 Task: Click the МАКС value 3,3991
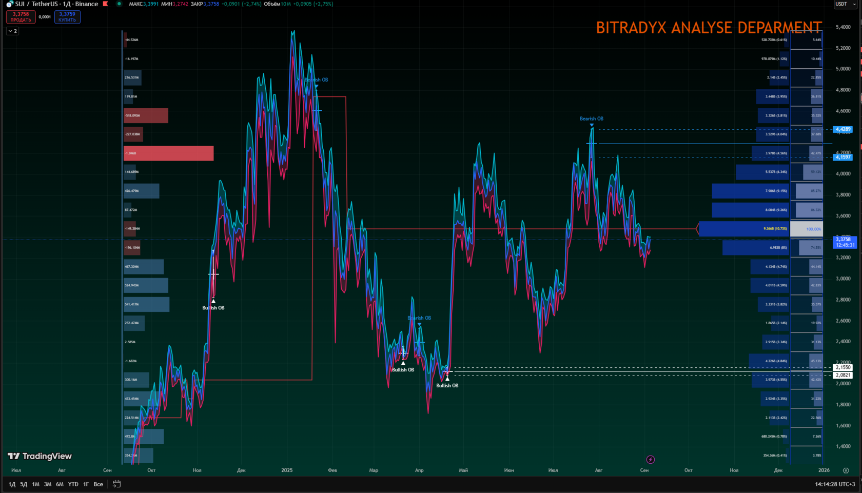(x=150, y=4)
